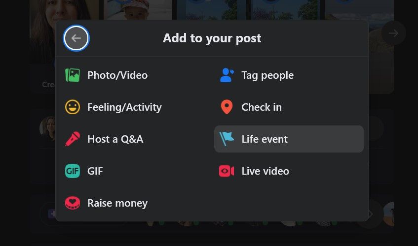
Task: Click the back arrow button
Action: [76, 38]
